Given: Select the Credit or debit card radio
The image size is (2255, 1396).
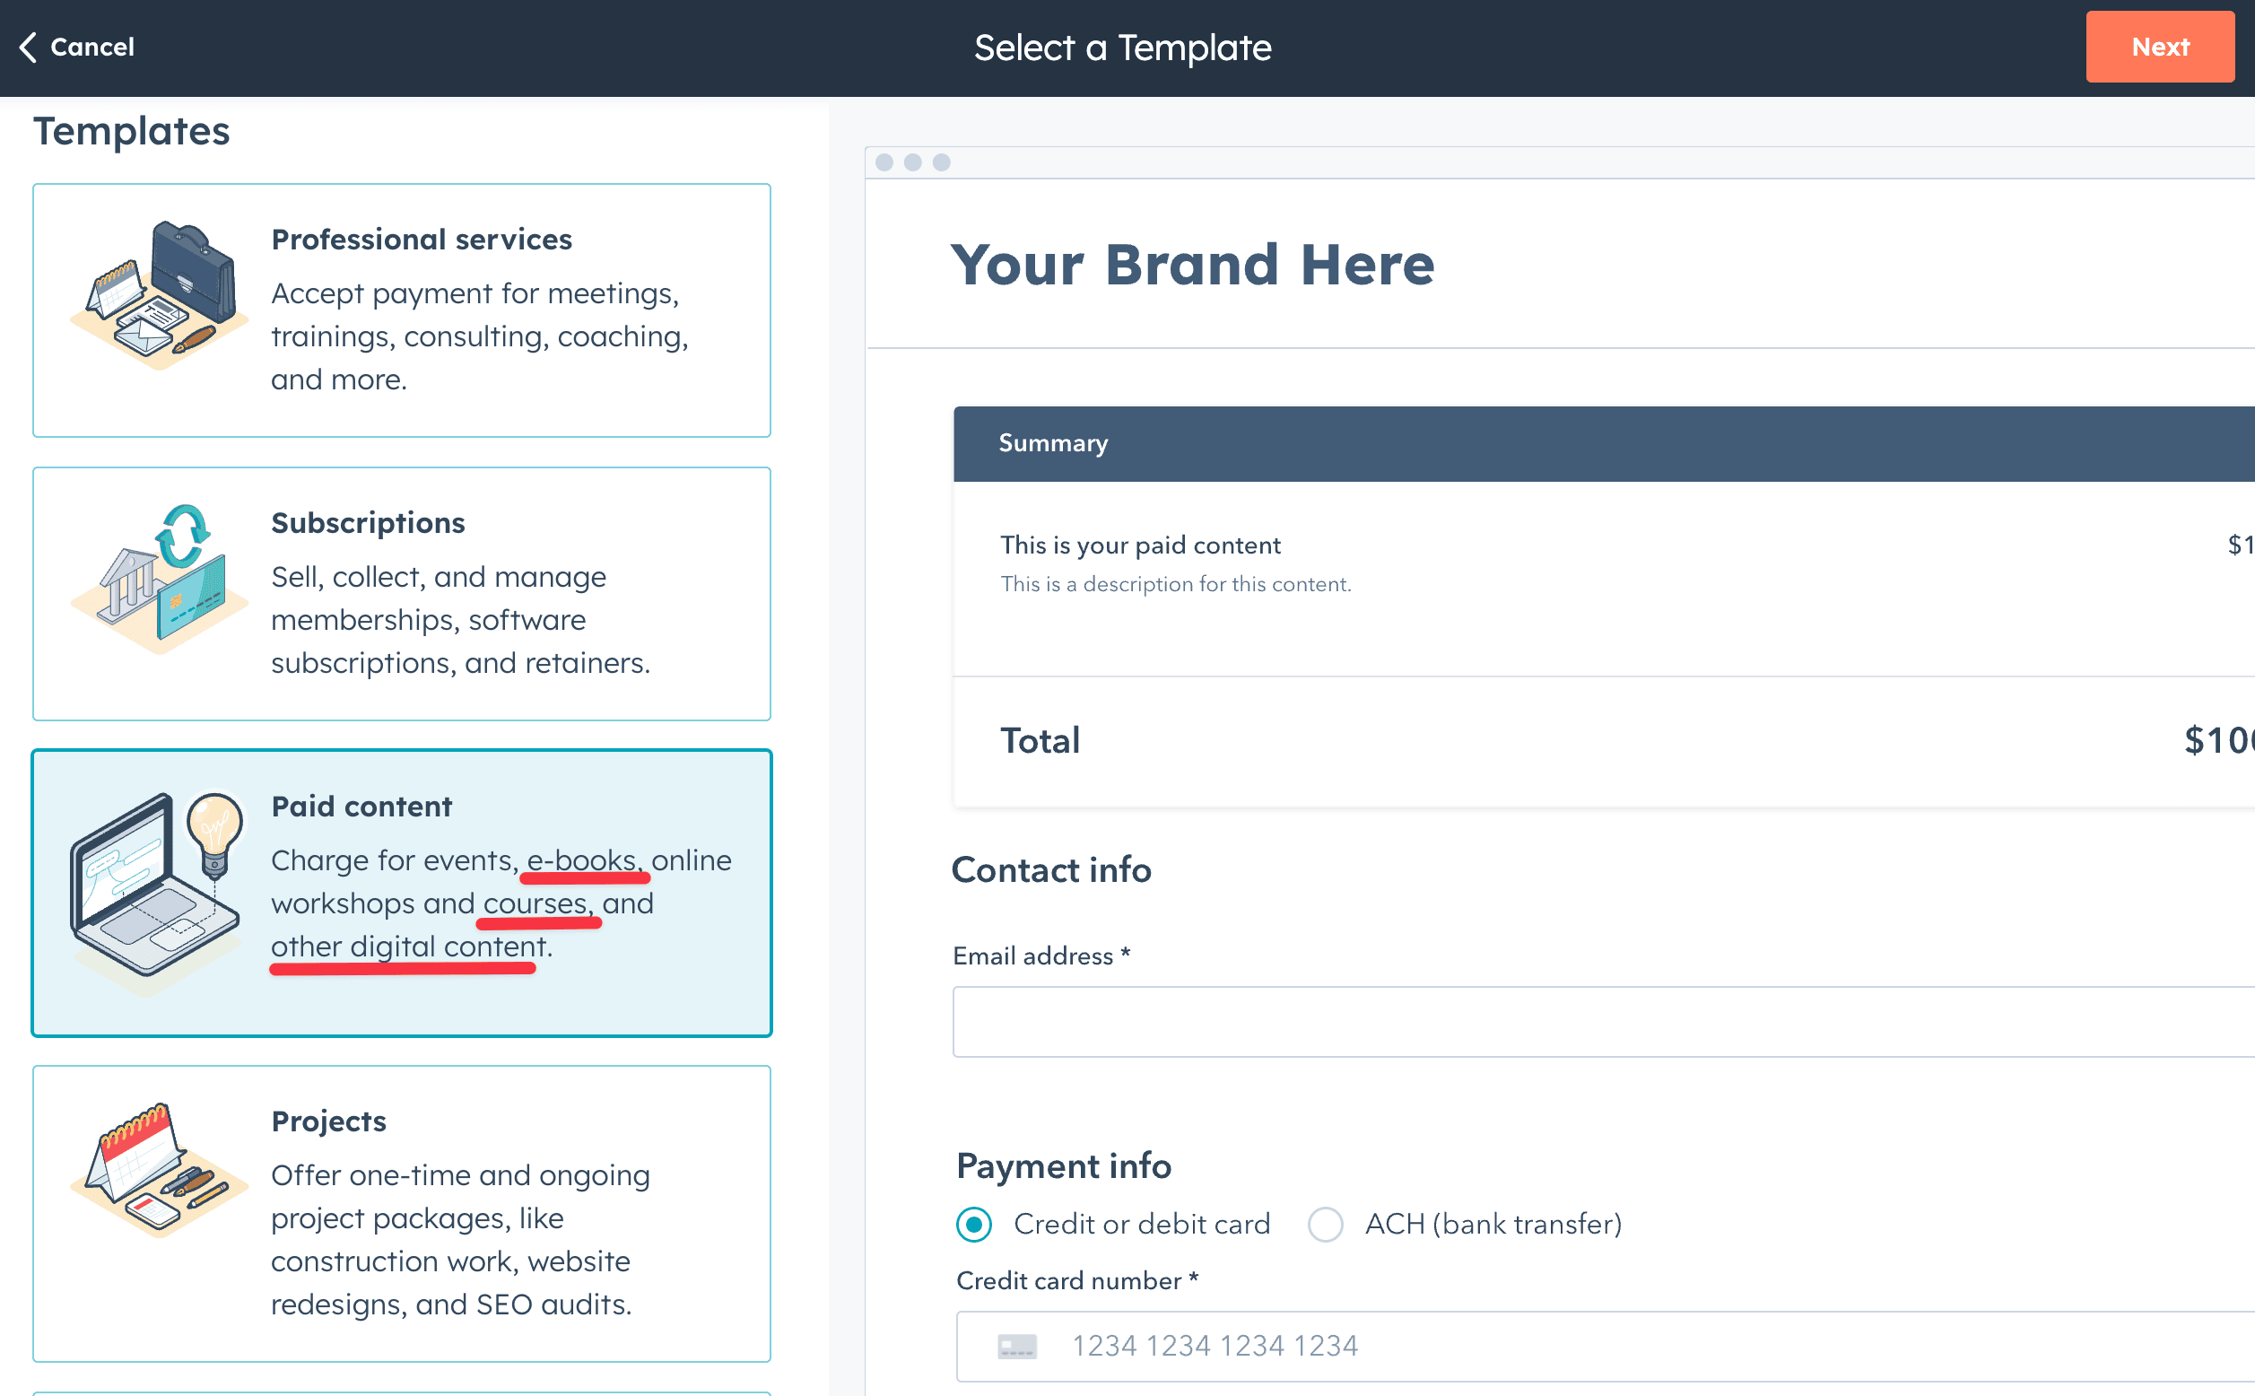Looking at the screenshot, I should pyautogui.click(x=974, y=1225).
